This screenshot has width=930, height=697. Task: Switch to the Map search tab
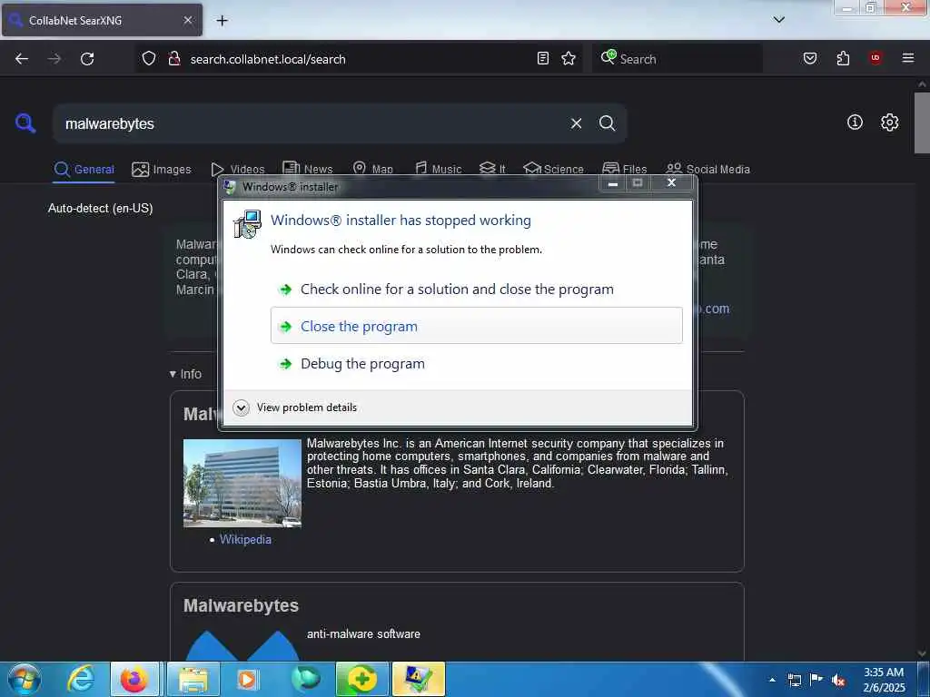(373, 170)
